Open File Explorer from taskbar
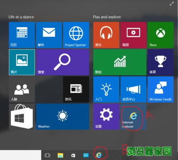This screenshot has height=160, width=178. pyautogui.click(x=61, y=155)
